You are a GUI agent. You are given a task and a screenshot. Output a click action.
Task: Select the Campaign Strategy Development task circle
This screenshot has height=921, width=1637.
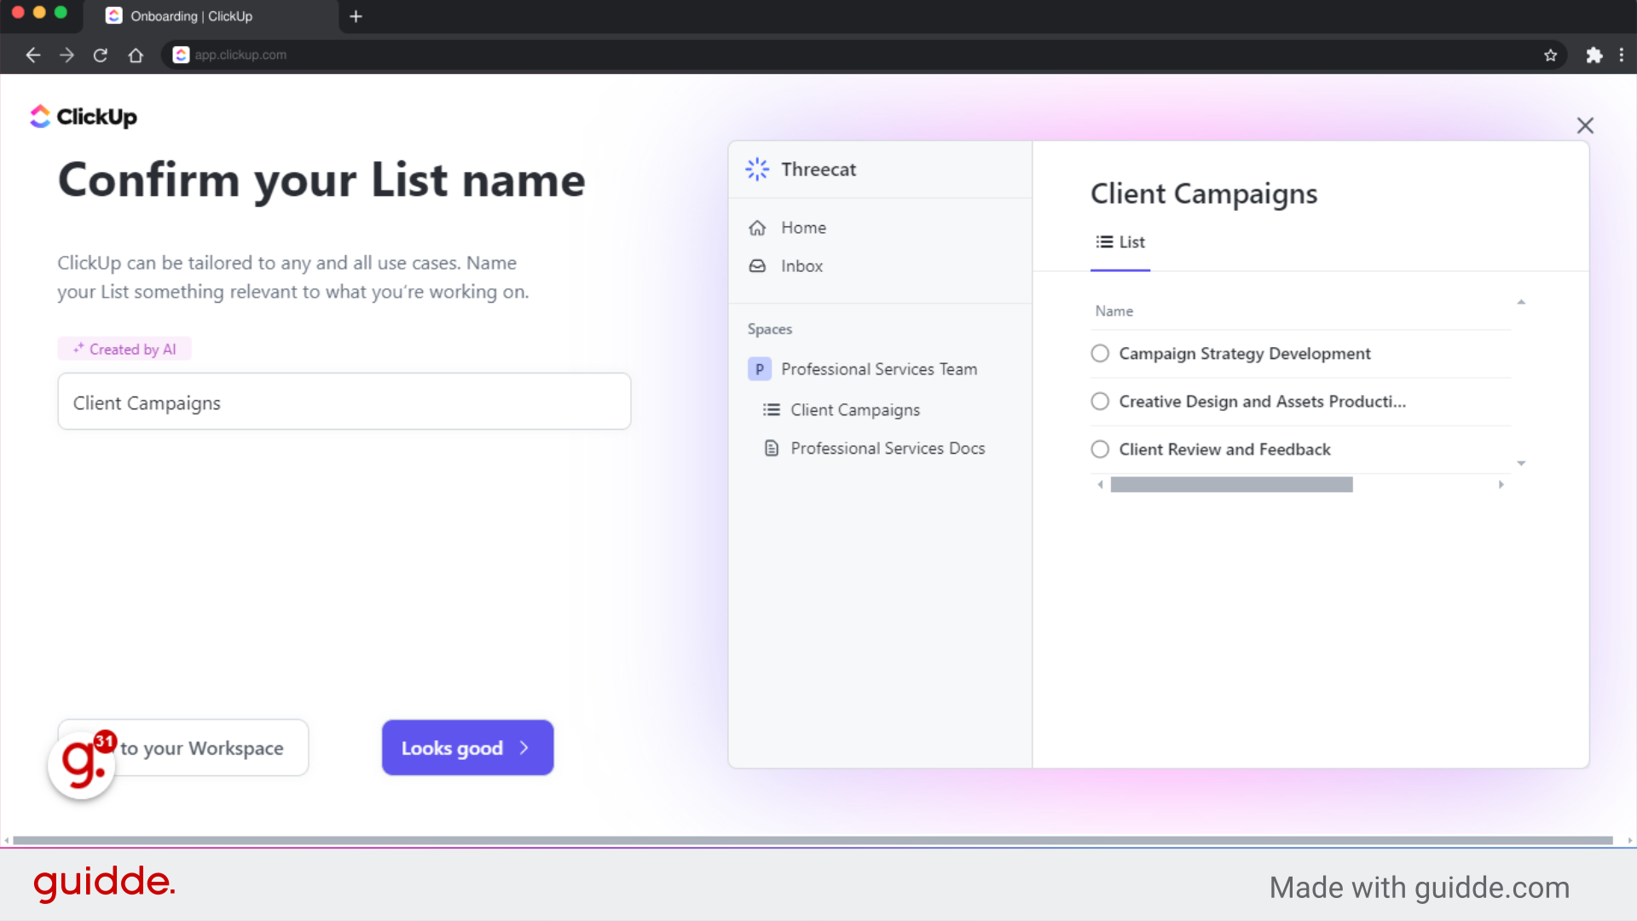click(x=1099, y=353)
